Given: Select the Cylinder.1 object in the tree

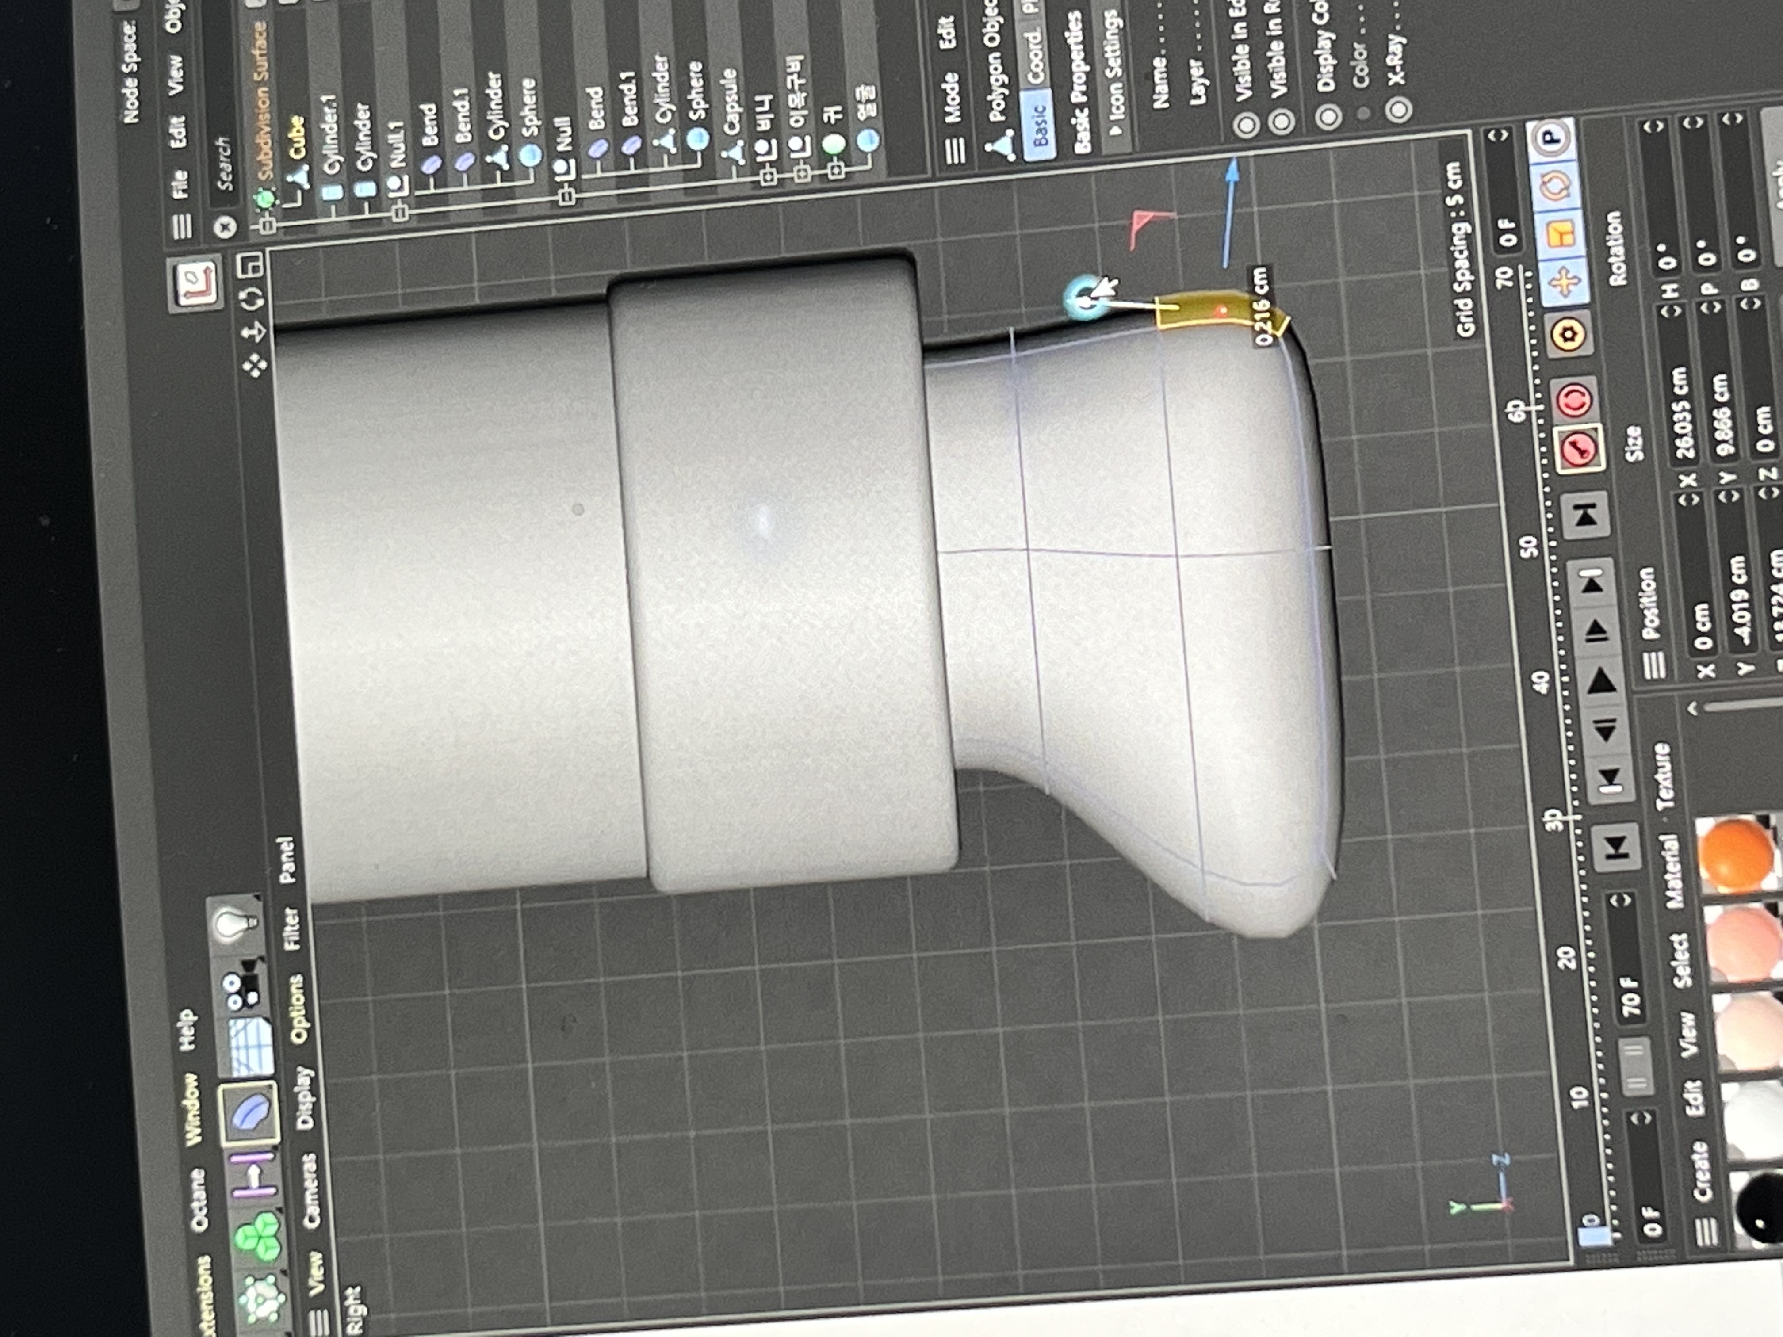Looking at the screenshot, I should tap(328, 134).
